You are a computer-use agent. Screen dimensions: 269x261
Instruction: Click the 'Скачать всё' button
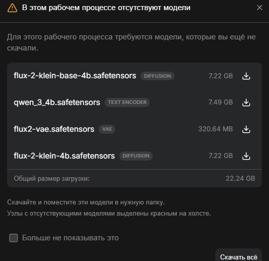point(239,256)
